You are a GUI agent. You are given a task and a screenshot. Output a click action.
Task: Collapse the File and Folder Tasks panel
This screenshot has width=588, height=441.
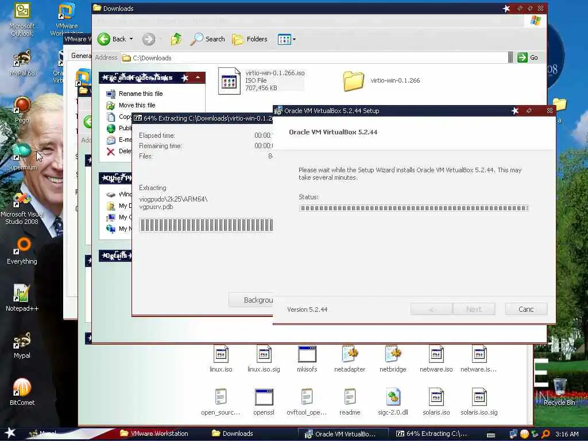pyautogui.click(x=198, y=78)
